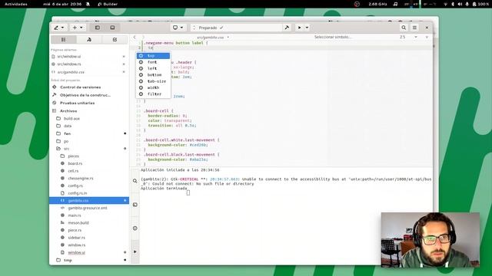Open config.rs in the file tree

coord(75,186)
